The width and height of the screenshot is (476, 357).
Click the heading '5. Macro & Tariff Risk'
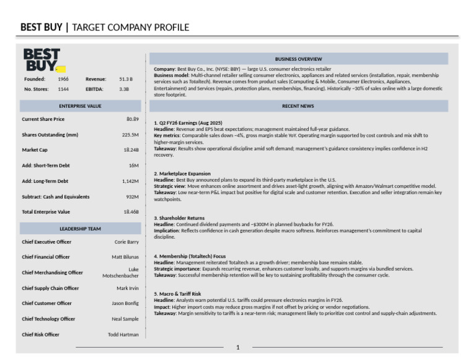(177, 294)
